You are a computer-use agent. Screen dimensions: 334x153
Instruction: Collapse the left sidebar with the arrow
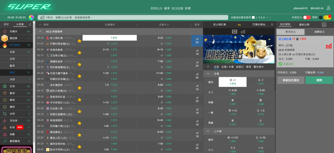tap(30, 24)
